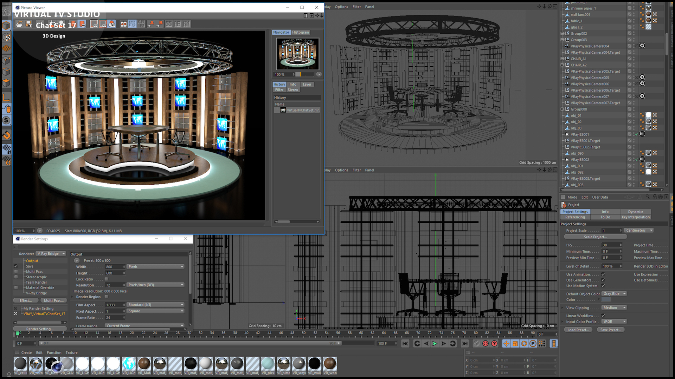Screen dimensions: 675x379
Task: Click the Open file icon in Picture Viewer
Action: tap(19, 24)
